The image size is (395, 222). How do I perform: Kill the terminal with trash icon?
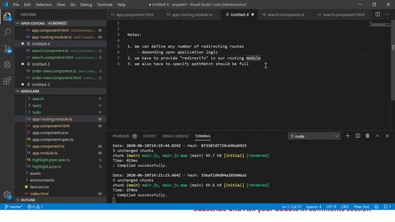(367, 136)
